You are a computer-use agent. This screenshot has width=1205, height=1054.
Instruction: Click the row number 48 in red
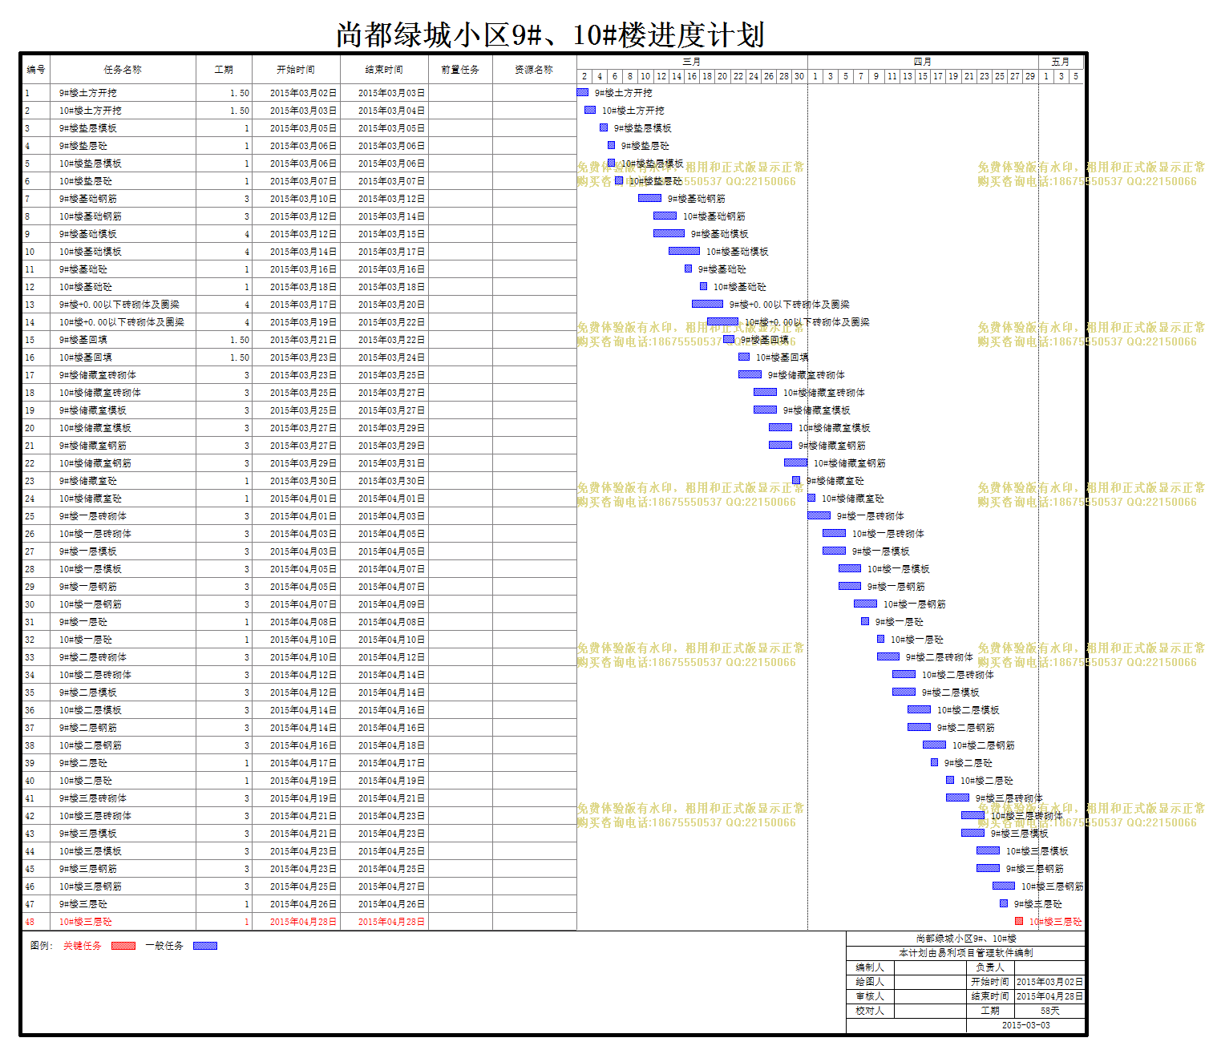coord(30,922)
